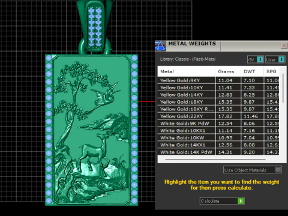Image resolution: width=288 pixels, height=216 pixels.
Task: Select the White Gold:10KX1 row
Action: pos(218,131)
